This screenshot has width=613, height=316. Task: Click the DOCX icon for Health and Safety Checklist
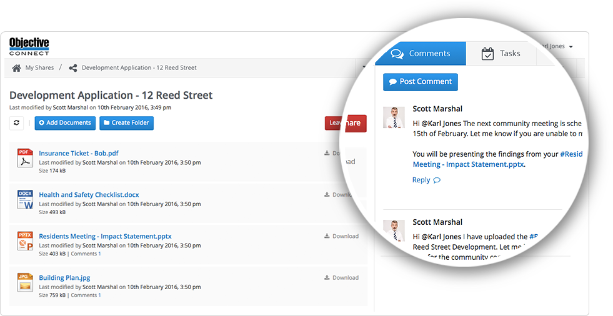pos(25,199)
